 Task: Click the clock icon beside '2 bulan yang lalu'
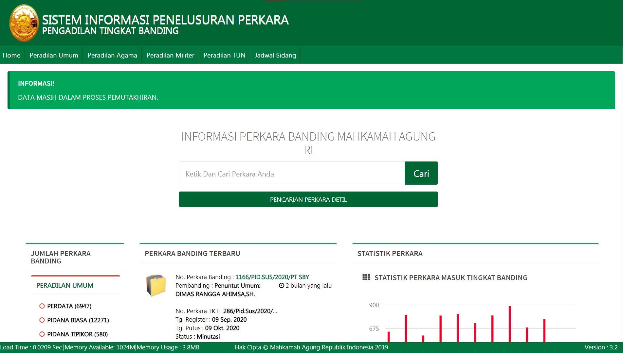(281, 285)
